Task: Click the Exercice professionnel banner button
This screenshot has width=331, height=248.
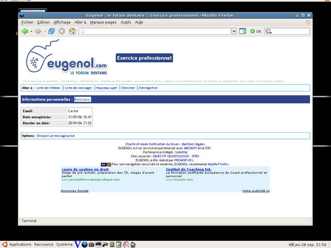Action: coord(144,58)
